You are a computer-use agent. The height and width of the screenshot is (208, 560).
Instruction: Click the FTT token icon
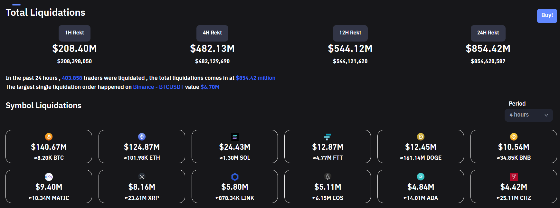coord(327,137)
